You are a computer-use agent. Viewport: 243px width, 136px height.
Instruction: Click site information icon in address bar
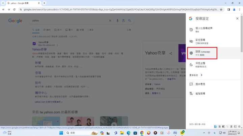[x=21, y=9]
